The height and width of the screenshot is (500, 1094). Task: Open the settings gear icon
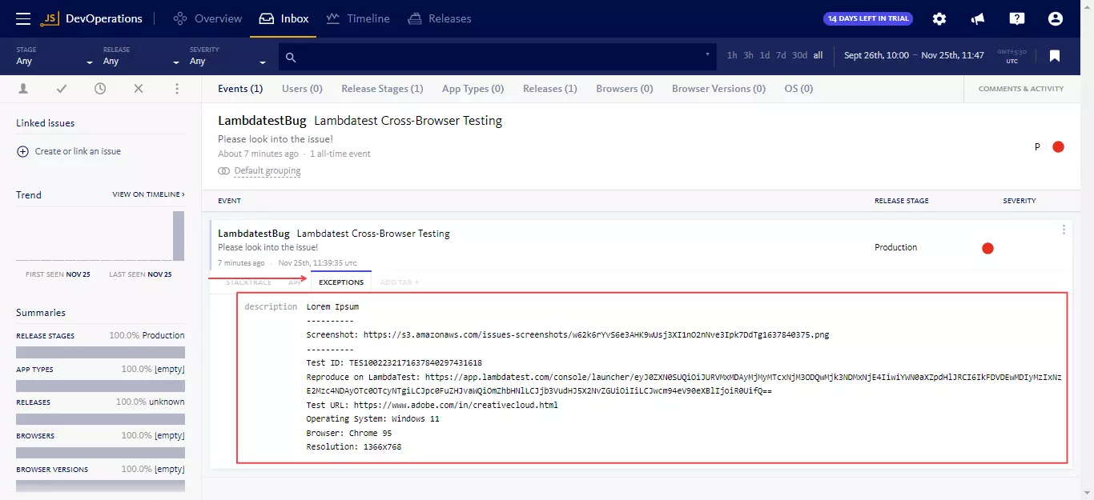[939, 18]
